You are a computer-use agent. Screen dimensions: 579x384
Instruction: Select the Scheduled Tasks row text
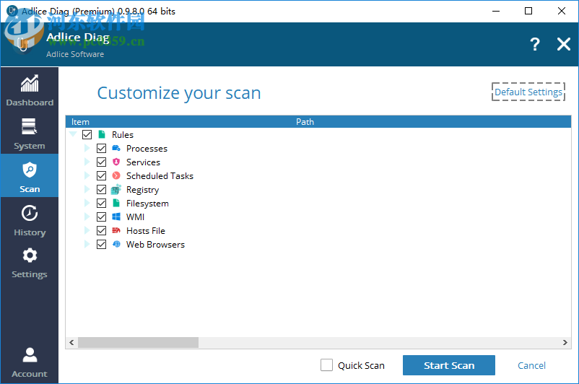coord(160,175)
